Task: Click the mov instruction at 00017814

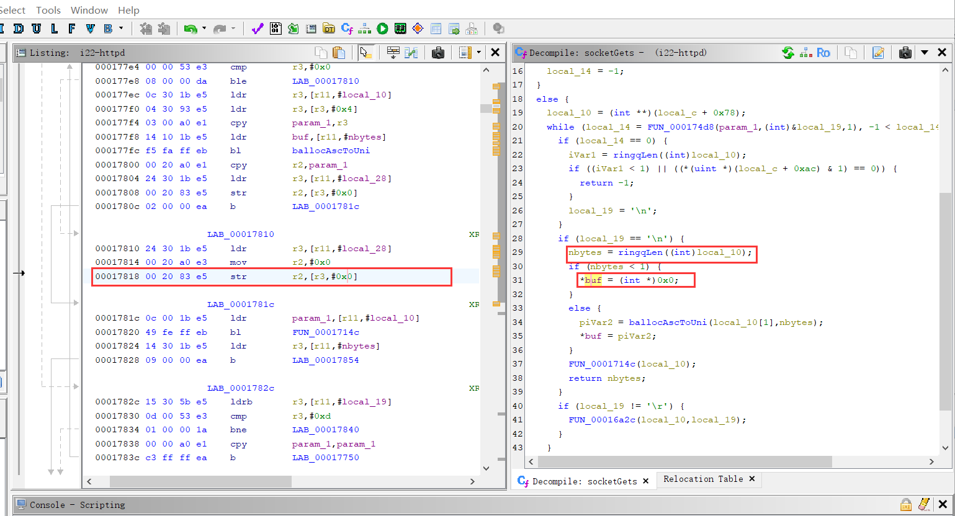Action: click(238, 262)
